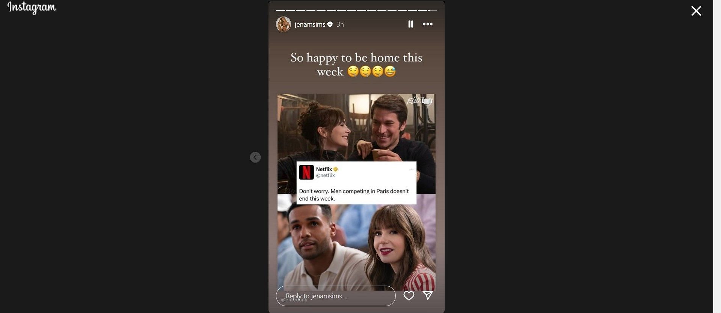Open the Instagram home logo
The image size is (721, 313).
(32, 8)
